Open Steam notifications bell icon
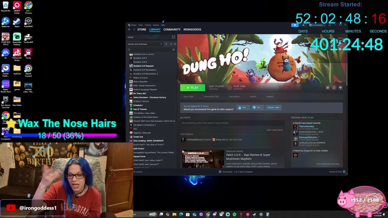 tap(303, 25)
